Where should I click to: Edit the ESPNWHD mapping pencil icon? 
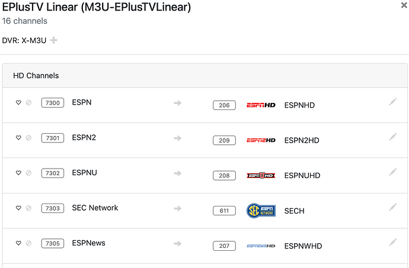pyautogui.click(x=392, y=242)
